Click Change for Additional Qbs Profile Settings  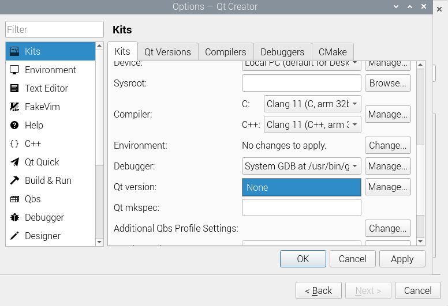388,228
